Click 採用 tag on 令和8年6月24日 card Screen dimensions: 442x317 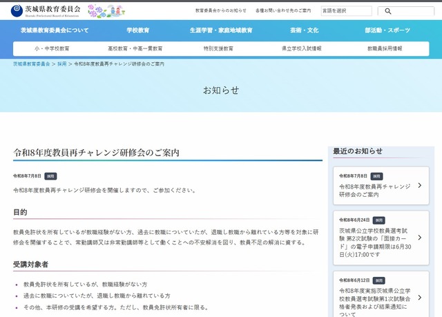click(x=379, y=220)
